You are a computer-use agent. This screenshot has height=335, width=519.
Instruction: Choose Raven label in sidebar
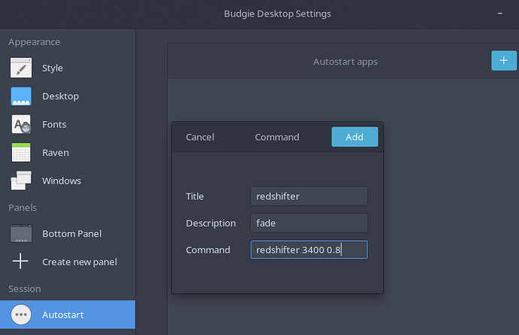tap(56, 152)
